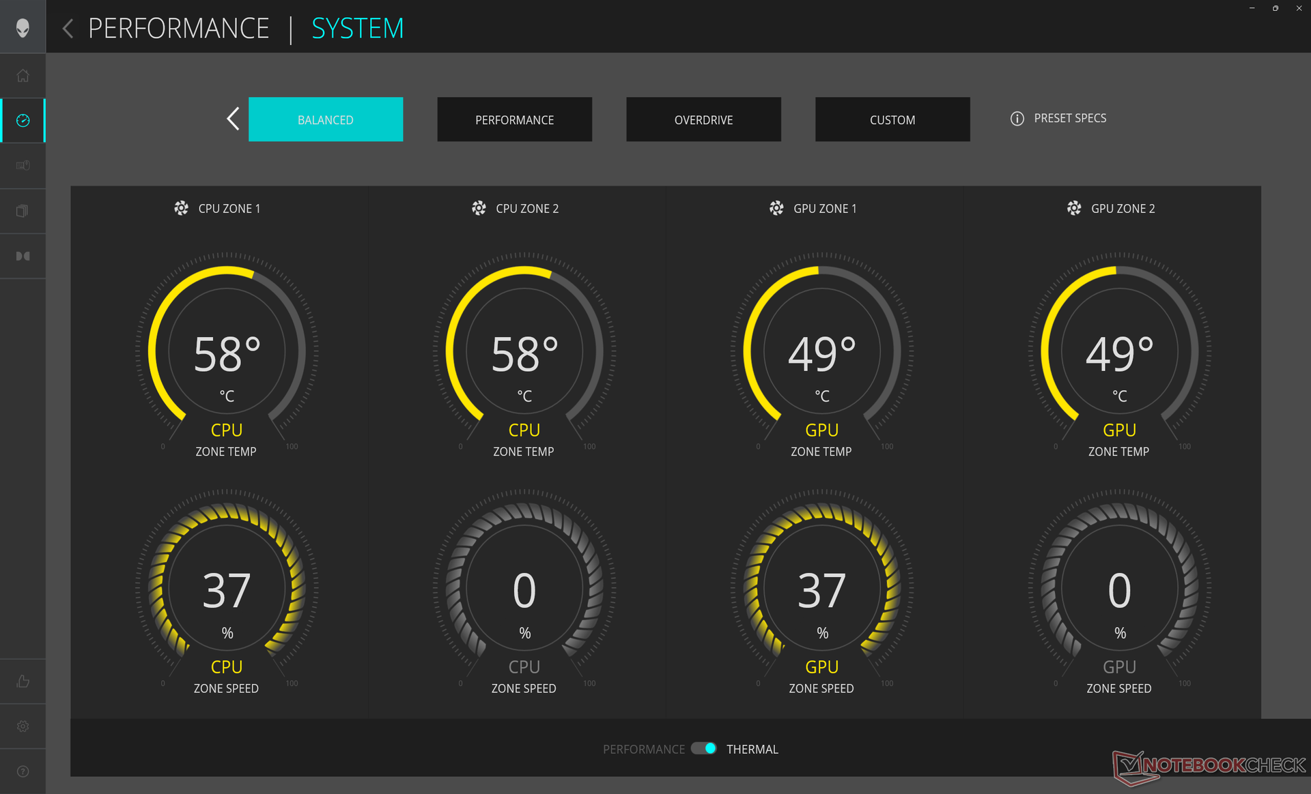Image resolution: width=1311 pixels, height=794 pixels.
Task: Click the GPU Zone 2 fan icon
Action: (1074, 208)
